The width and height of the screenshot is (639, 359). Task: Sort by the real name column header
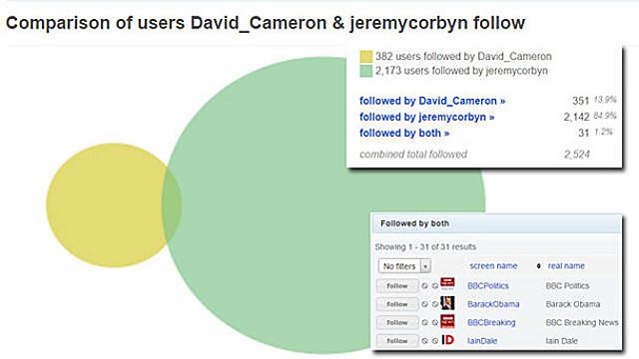[x=566, y=266]
